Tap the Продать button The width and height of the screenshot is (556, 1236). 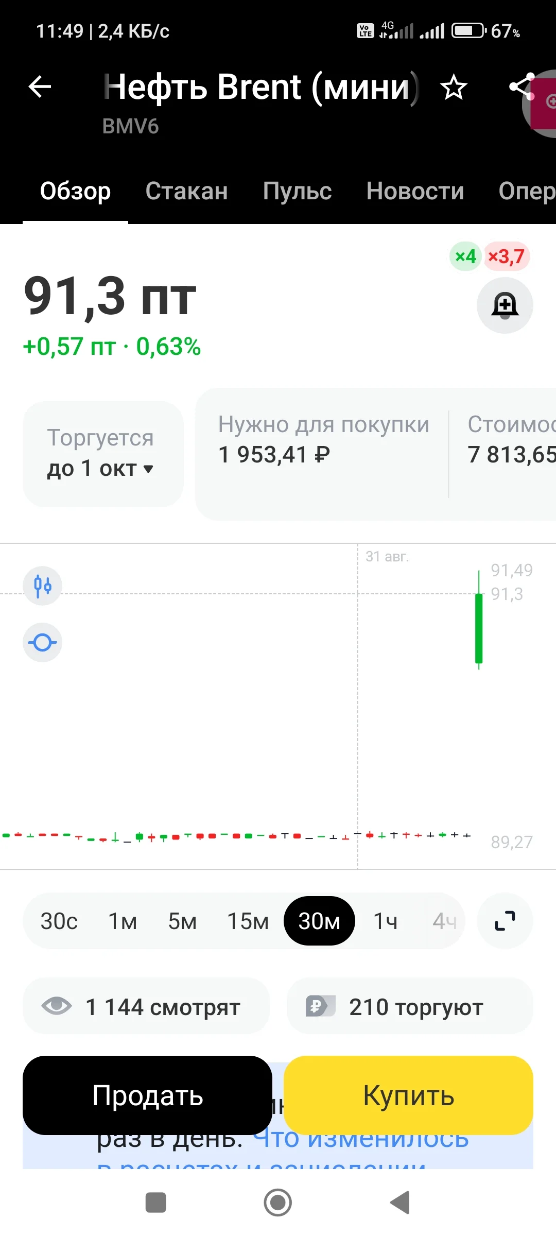pos(147,1095)
